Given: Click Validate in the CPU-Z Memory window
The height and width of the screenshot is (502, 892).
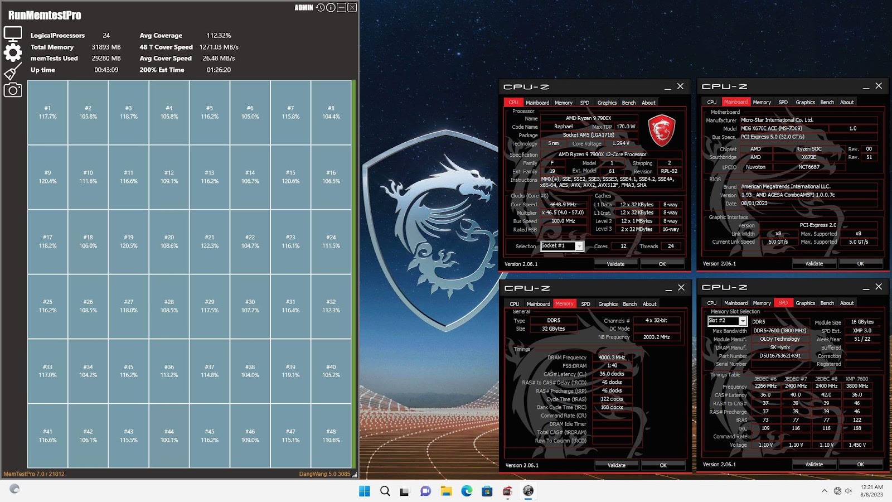Looking at the screenshot, I should (x=617, y=465).
